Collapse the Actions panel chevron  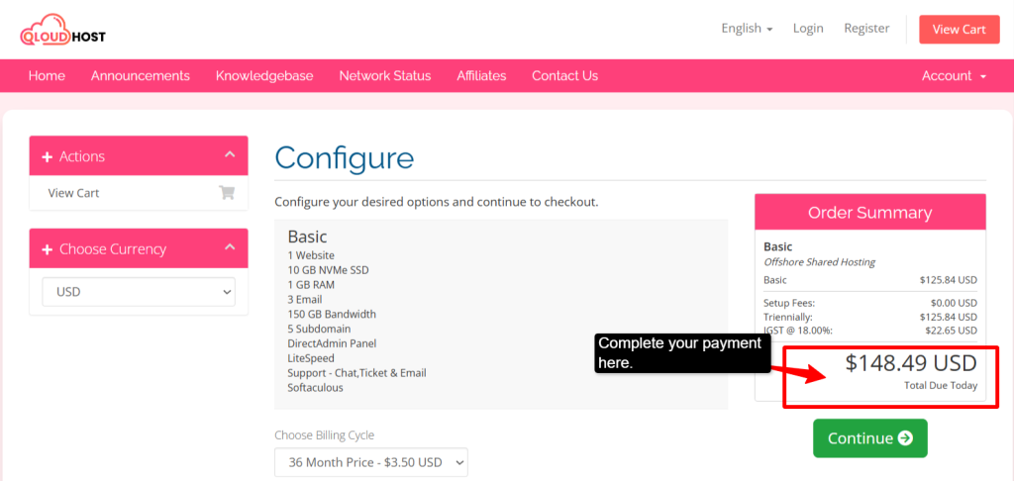tap(230, 155)
